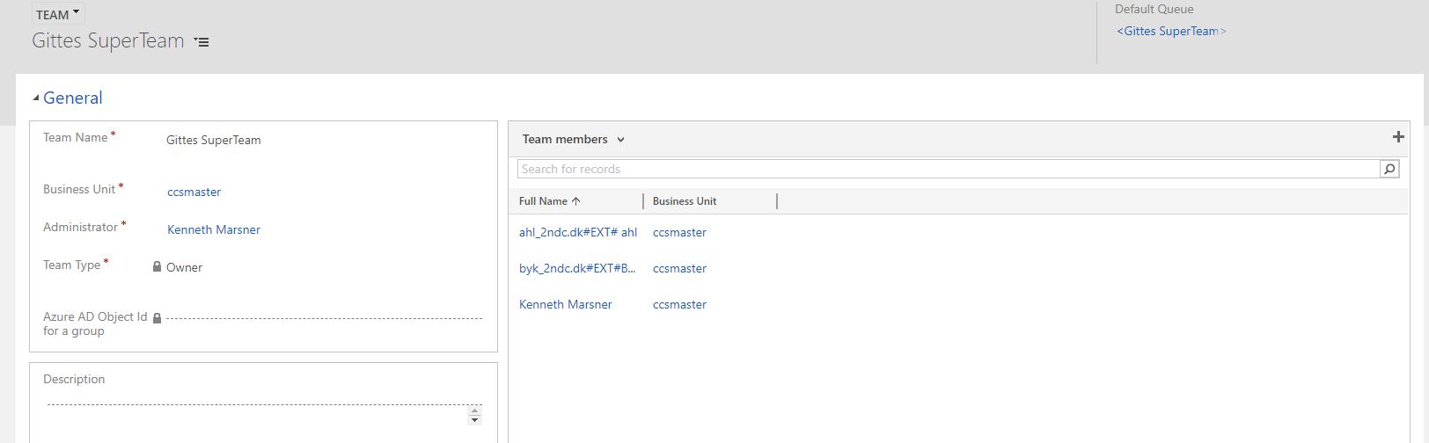
Task: Open byk_2ndc.dk#EXT# team member record
Action: click(x=576, y=268)
